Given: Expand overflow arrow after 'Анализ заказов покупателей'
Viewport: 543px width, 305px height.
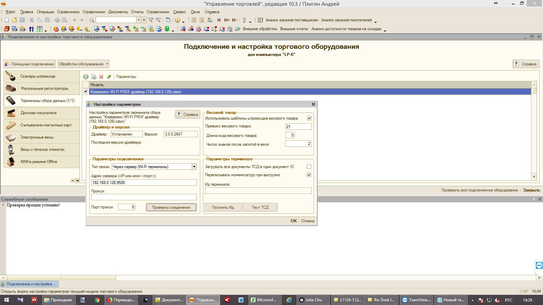Looking at the screenshot, I should (375, 22).
